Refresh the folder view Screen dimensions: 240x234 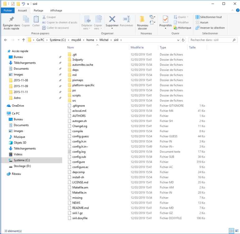click(183, 40)
